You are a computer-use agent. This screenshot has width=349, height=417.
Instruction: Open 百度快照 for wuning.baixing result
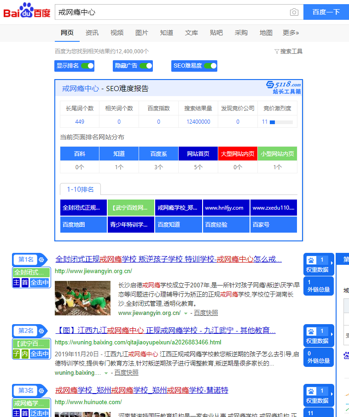pyautogui.click(x=126, y=372)
